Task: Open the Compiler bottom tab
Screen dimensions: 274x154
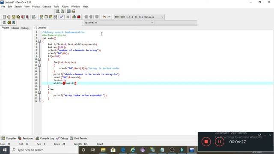Action: pyautogui.click(x=9, y=138)
